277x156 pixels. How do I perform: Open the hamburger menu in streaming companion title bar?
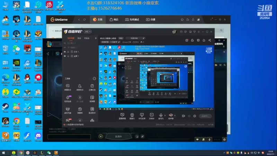198,32
